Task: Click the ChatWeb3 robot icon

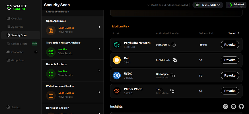Action: click(8, 52)
